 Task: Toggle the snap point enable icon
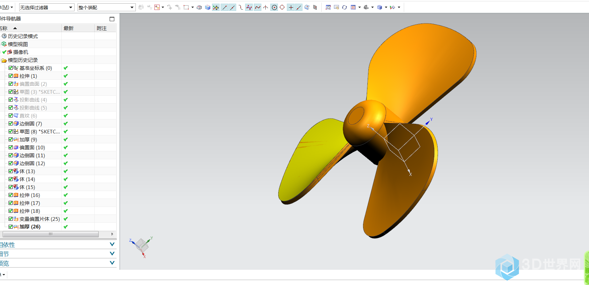(x=216, y=7)
